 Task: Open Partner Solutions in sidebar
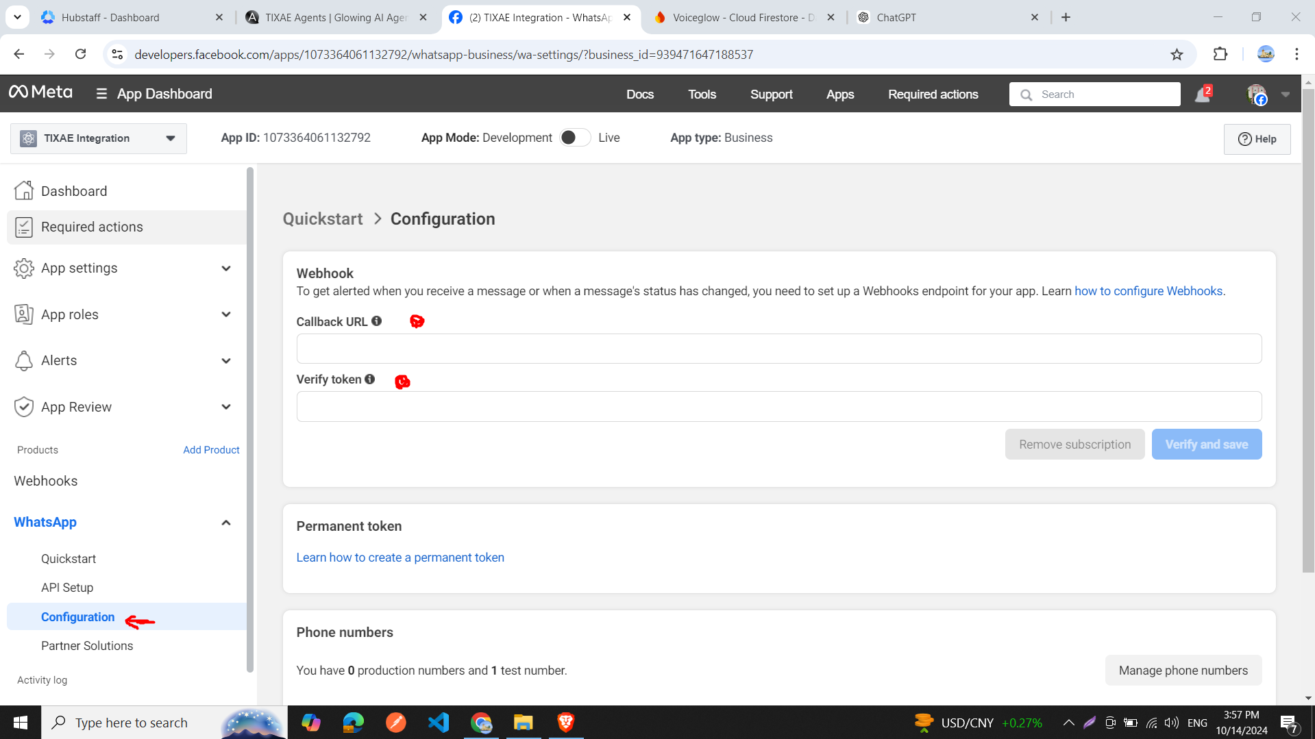tap(87, 646)
